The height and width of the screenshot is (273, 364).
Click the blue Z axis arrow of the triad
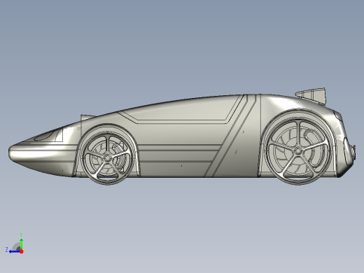click(x=14, y=251)
